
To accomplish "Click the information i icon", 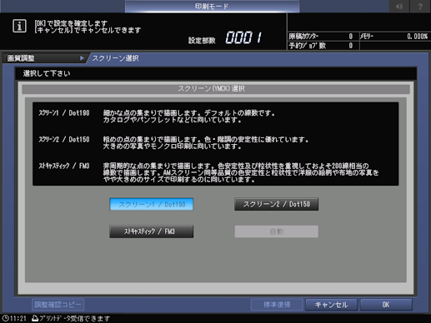I will click(19, 27).
